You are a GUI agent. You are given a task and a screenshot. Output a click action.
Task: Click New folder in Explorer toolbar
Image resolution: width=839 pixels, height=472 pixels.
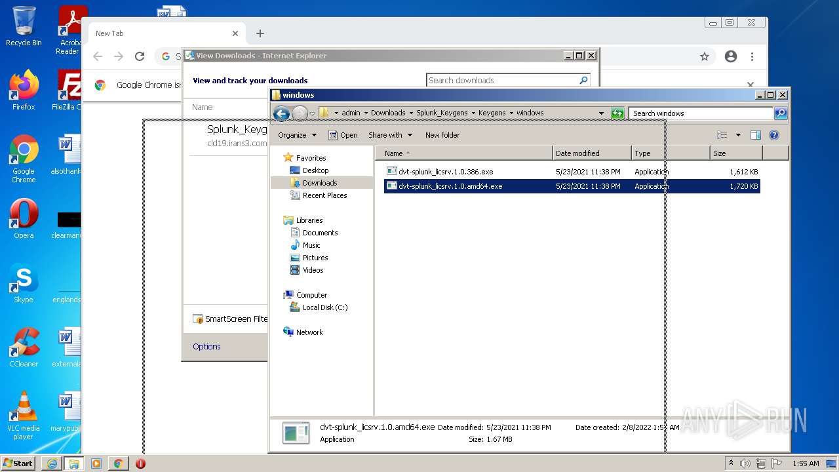[442, 135]
